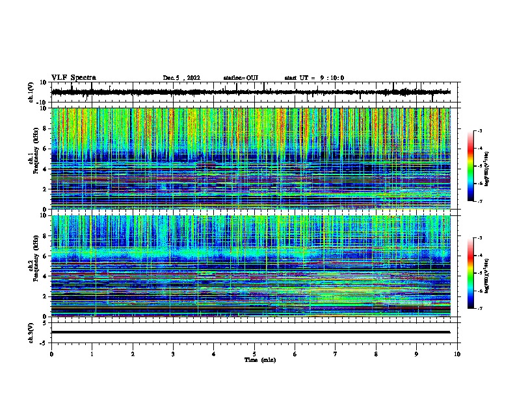Viewport: 515px width, 397px height.
Task: Click the date label "Dec. 5, 2022"
Action: tap(181, 78)
